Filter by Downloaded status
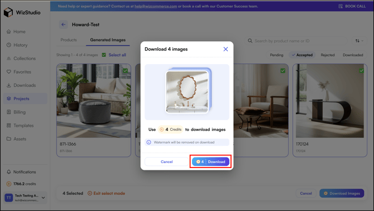374x211 pixels. [353, 55]
